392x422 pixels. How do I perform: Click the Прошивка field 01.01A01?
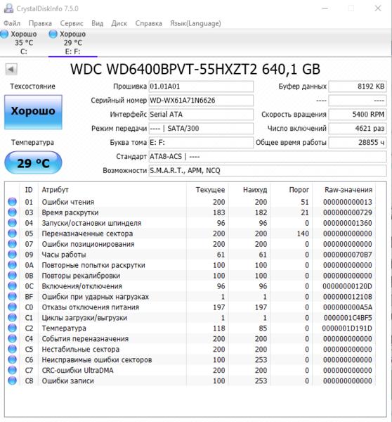(201, 87)
